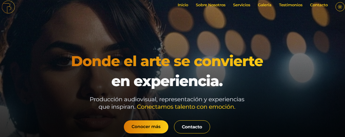This screenshot has width=345, height=137.
Task: Click the white en experiencia. heading text
Action: [x=167, y=81]
